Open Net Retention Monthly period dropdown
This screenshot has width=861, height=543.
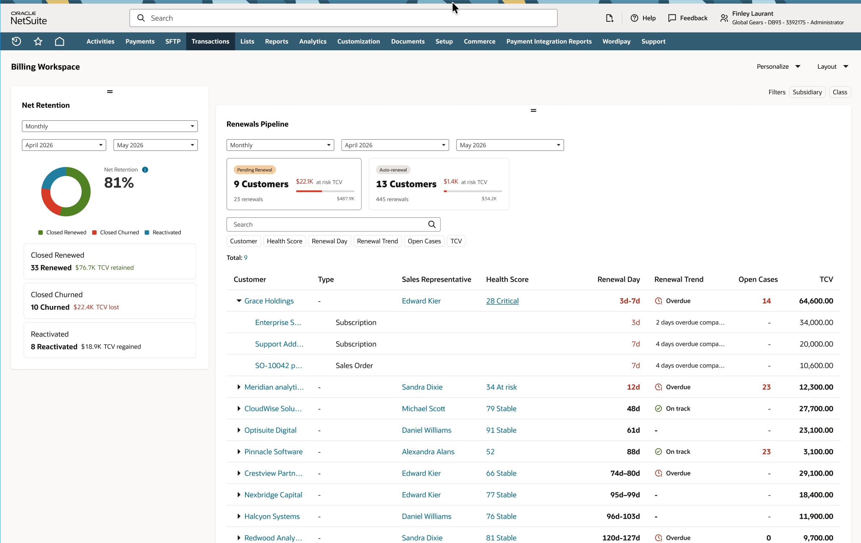pyautogui.click(x=110, y=126)
